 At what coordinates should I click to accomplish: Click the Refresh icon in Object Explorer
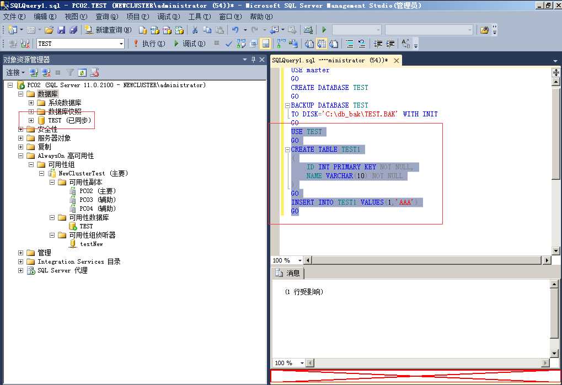coord(82,73)
